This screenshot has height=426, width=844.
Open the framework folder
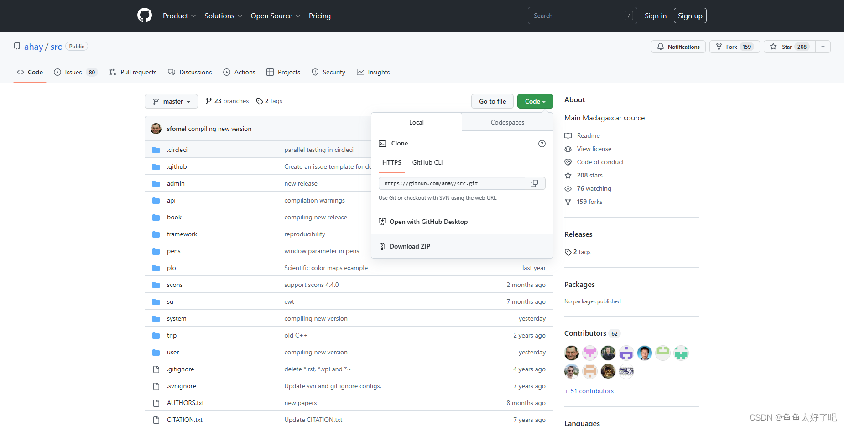click(182, 234)
